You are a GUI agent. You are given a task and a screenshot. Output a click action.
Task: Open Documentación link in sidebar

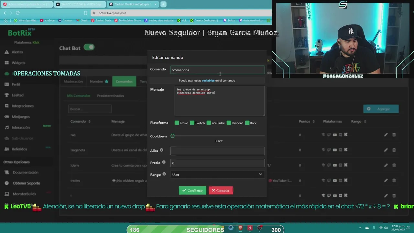pyautogui.click(x=25, y=172)
